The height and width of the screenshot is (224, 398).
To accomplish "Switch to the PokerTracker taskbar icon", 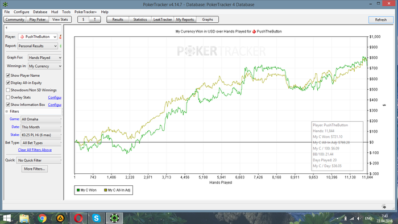I will click(x=114, y=218).
